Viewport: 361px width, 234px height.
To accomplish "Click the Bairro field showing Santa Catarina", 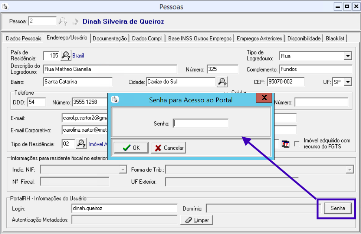I will [x=78, y=82].
